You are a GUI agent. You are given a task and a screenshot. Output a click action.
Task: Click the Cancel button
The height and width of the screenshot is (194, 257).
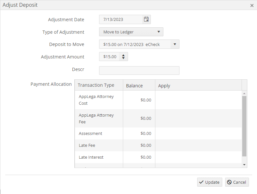pyautogui.click(x=237, y=182)
